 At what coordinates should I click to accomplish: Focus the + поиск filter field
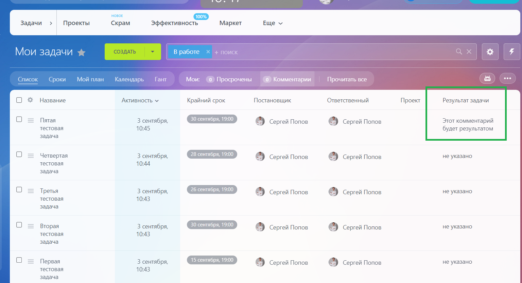tap(333, 52)
